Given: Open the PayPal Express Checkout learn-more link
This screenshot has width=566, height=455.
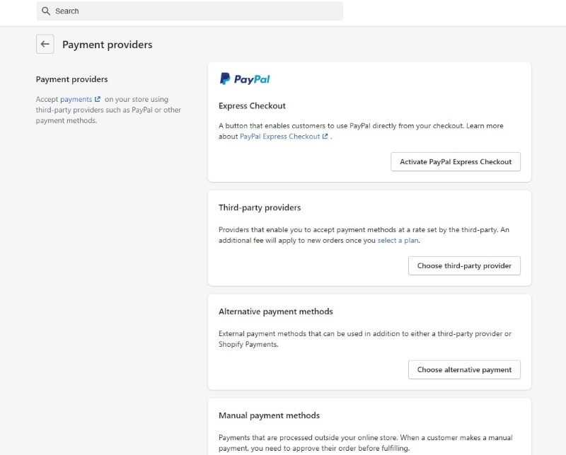Looking at the screenshot, I should [279, 137].
